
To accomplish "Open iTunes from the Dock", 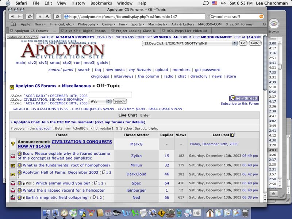I will pos(74,212).
